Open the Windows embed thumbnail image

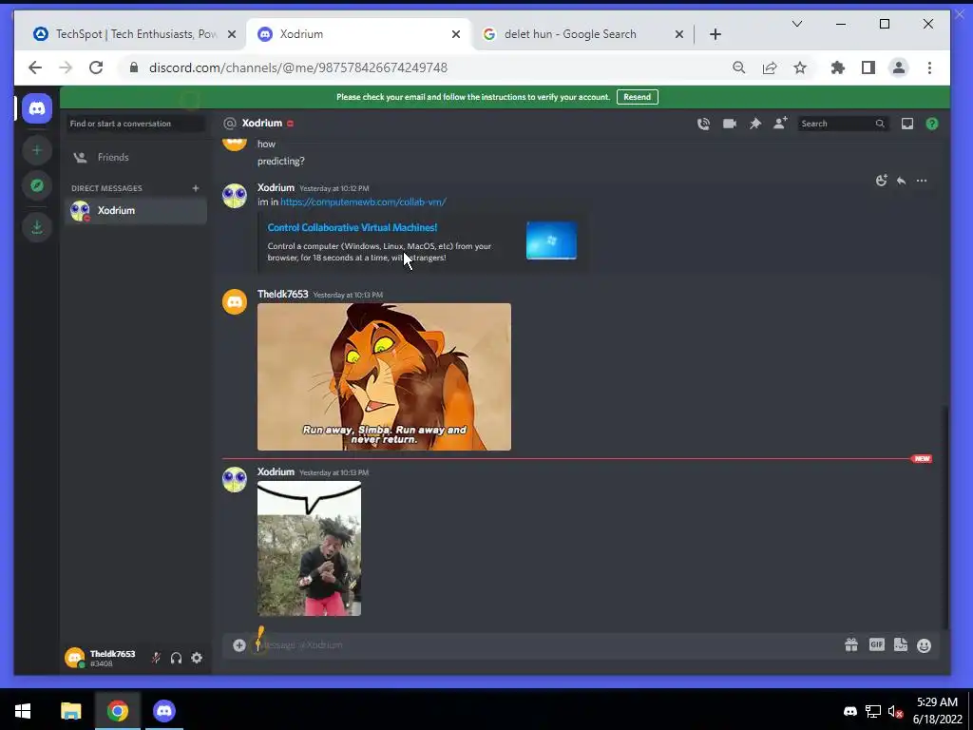551,240
